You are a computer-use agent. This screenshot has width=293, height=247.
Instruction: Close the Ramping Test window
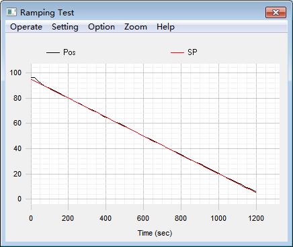(276, 12)
